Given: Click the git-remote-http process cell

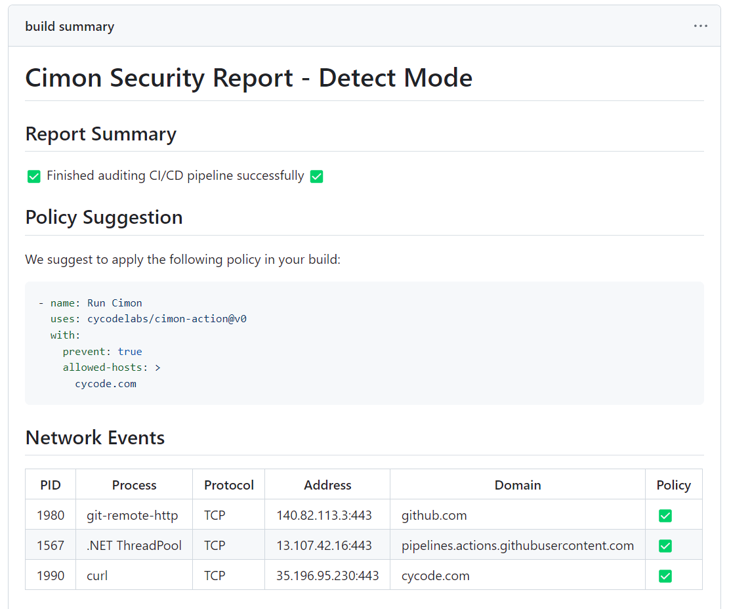Looking at the screenshot, I should click(132, 516).
